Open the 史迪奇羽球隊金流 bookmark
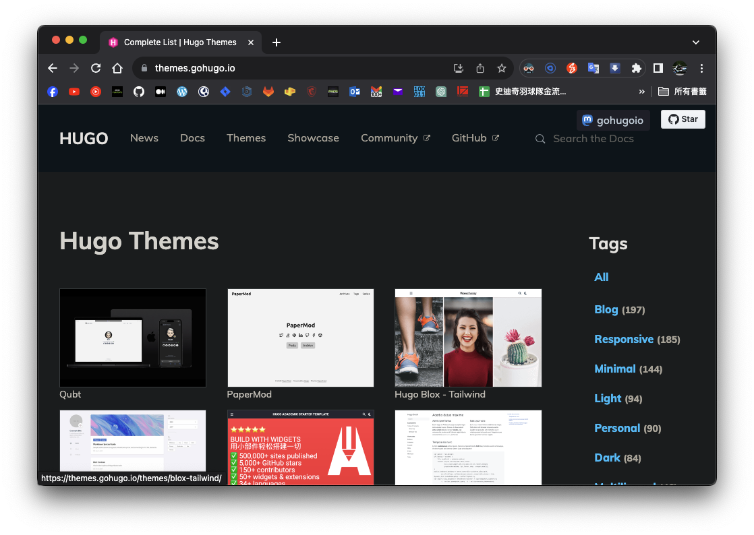This screenshot has width=754, height=535. click(523, 92)
